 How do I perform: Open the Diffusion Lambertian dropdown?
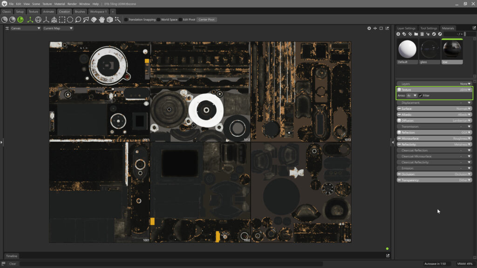[x=462, y=121]
